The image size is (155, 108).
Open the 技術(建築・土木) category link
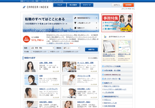(x=84, y=89)
